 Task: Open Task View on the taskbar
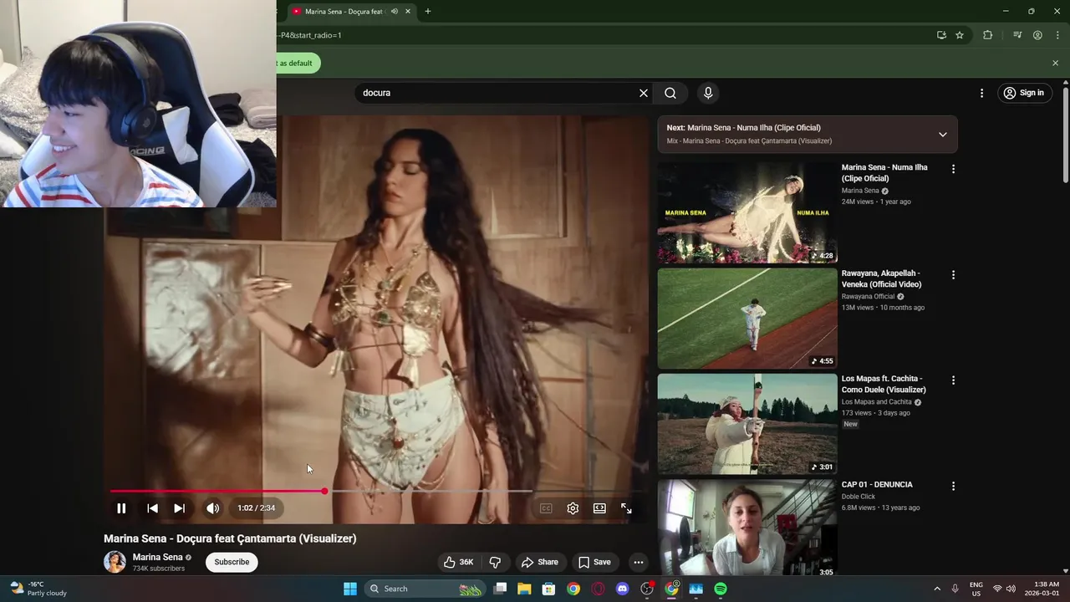click(x=500, y=589)
